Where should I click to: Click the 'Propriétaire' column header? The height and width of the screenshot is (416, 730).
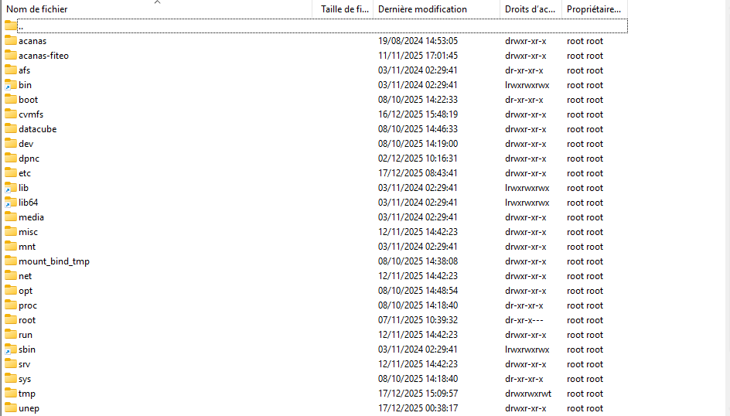593,9
